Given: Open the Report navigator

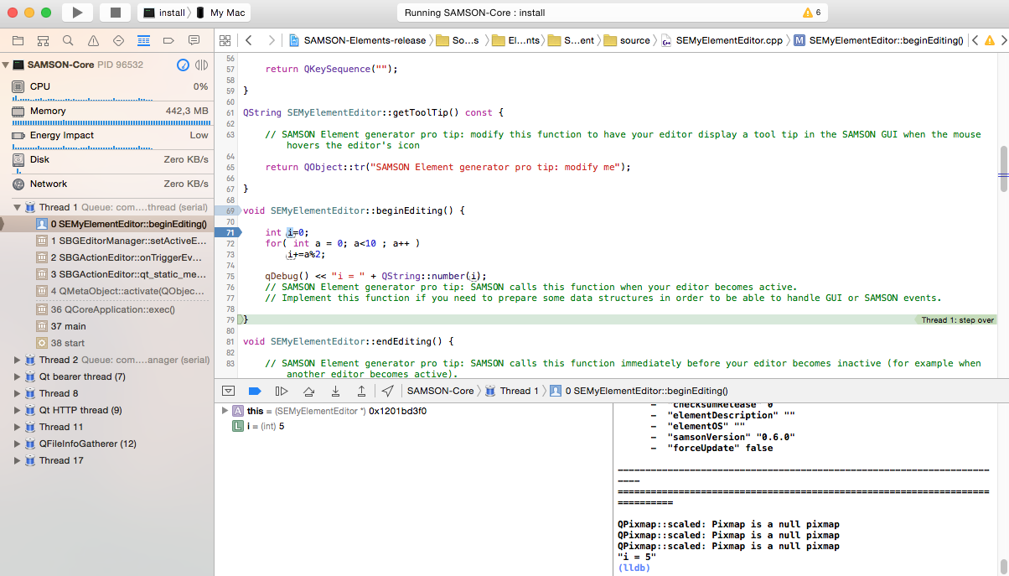Looking at the screenshot, I should pyautogui.click(x=194, y=39).
